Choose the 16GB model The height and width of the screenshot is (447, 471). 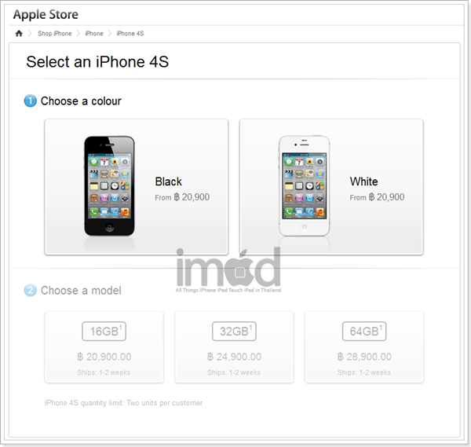(x=104, y=347)
